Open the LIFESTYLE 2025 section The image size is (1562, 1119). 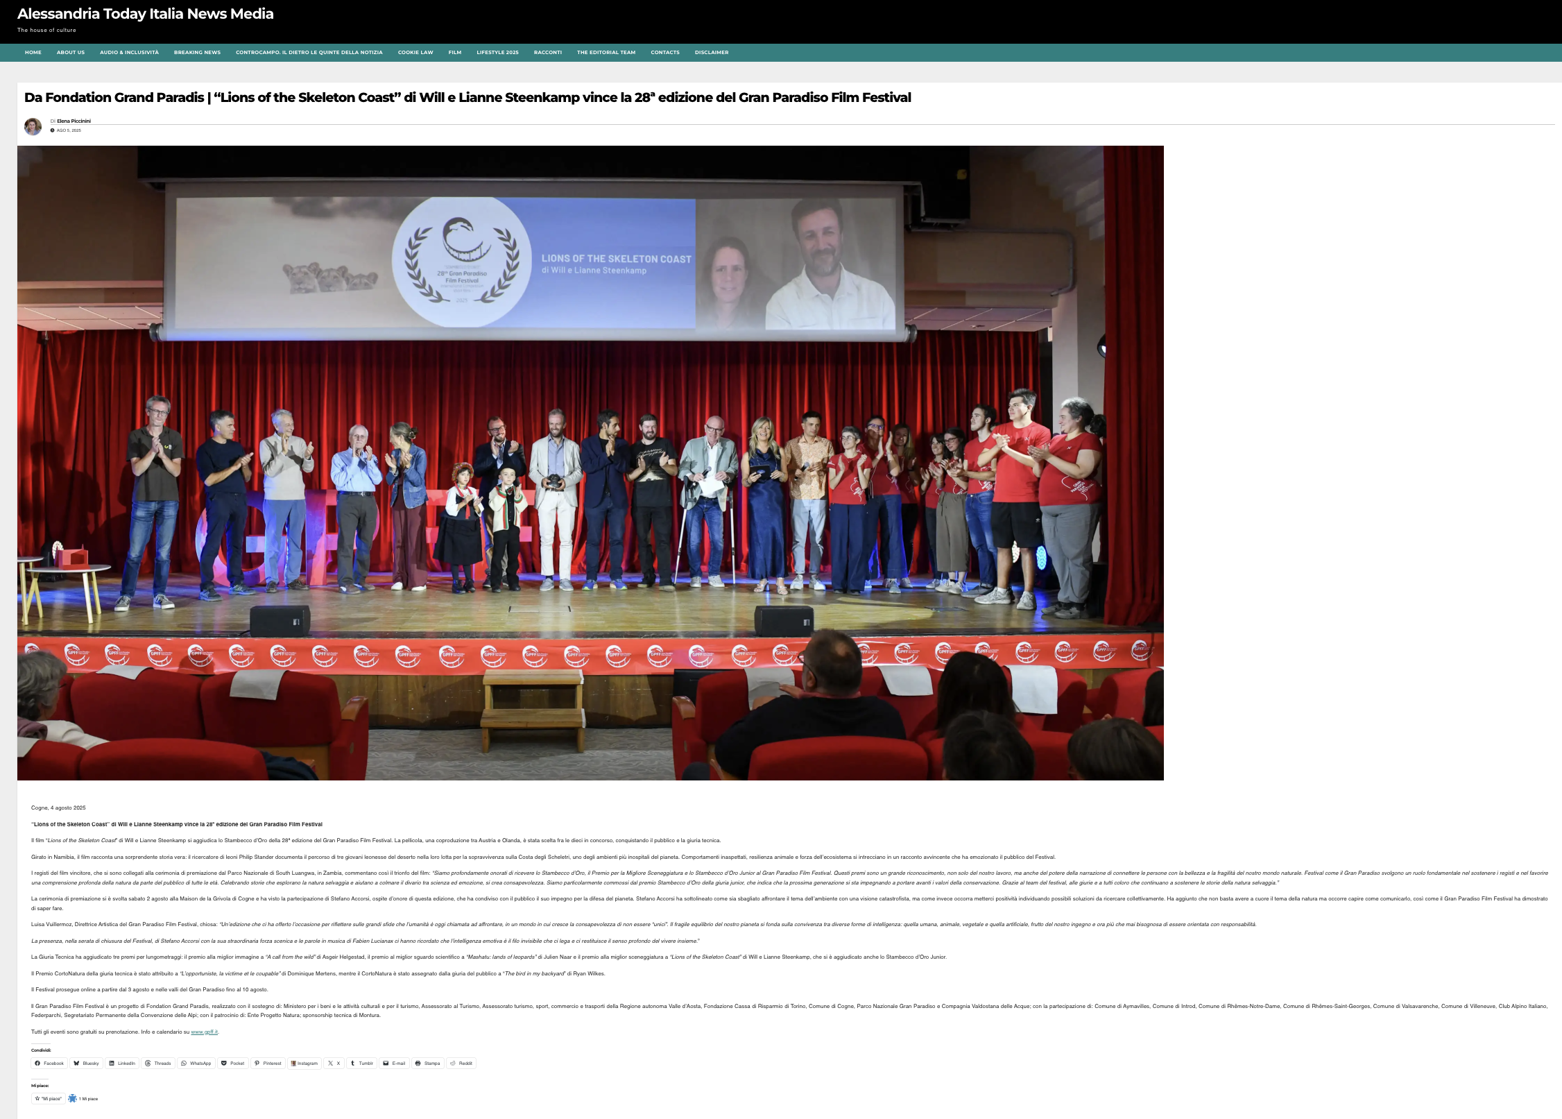coord(497,53)
